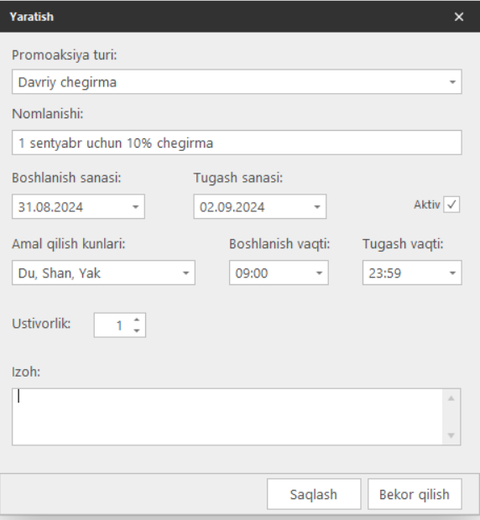Expand the Tugash sanasi date picker arrow
This screenshot has width=480, height=520.
(317, 207)
